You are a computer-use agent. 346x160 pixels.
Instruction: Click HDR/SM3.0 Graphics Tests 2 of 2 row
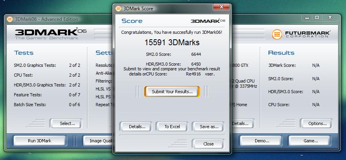pos(47,85)
